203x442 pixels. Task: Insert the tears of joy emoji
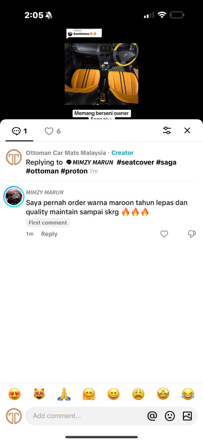tap(188, 394)
